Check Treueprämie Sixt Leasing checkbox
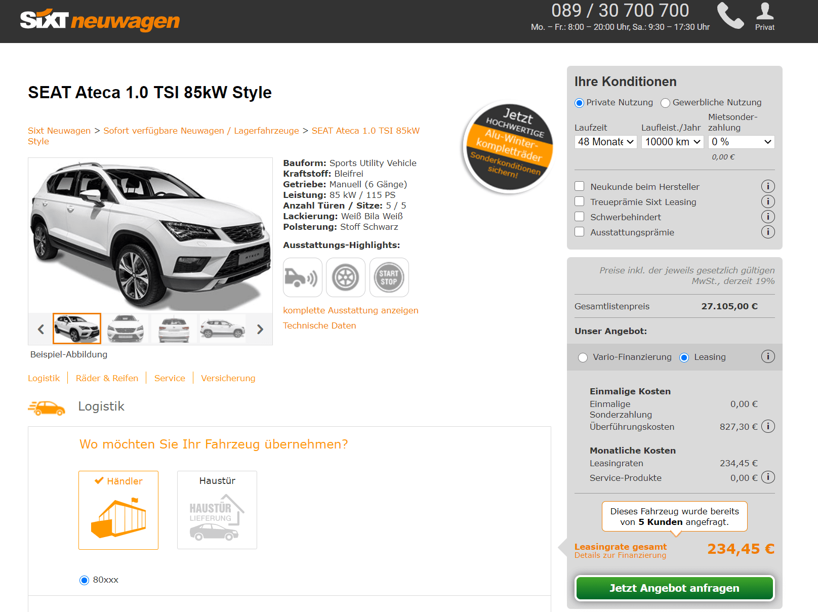 (580, 201)
